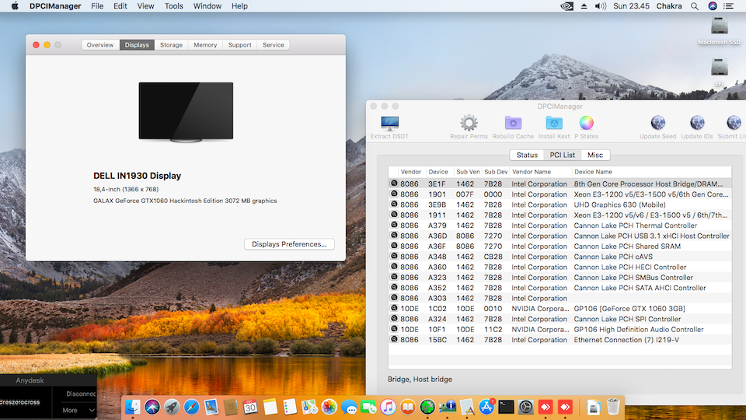Click the Displays Preferences button
This screenshot has height=420, width=746.
point(289,243)
